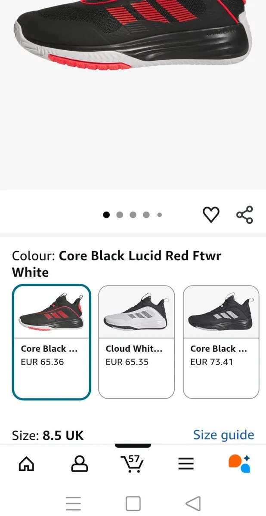Screen dimensions: 266x516
Task: Tap the wishlist heart icon
Action: [211, 214]
